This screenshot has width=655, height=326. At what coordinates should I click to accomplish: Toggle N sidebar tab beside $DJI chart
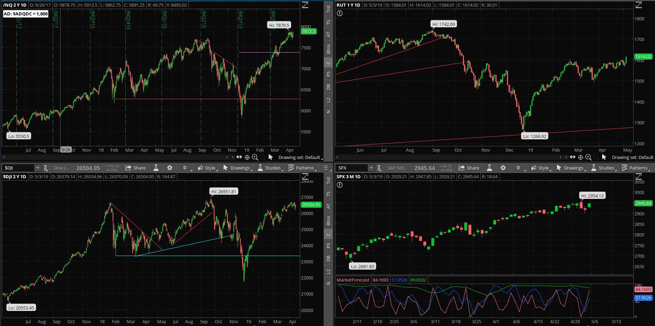(328, 283)
